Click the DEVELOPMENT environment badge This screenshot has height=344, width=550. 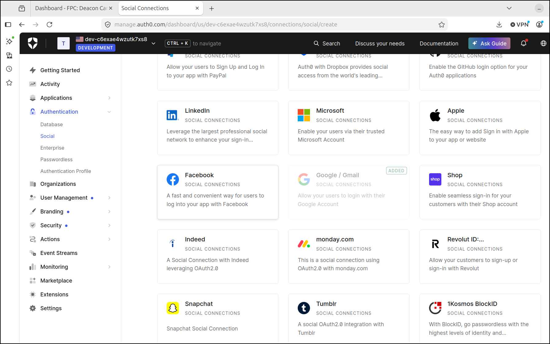tap(95, 48)
